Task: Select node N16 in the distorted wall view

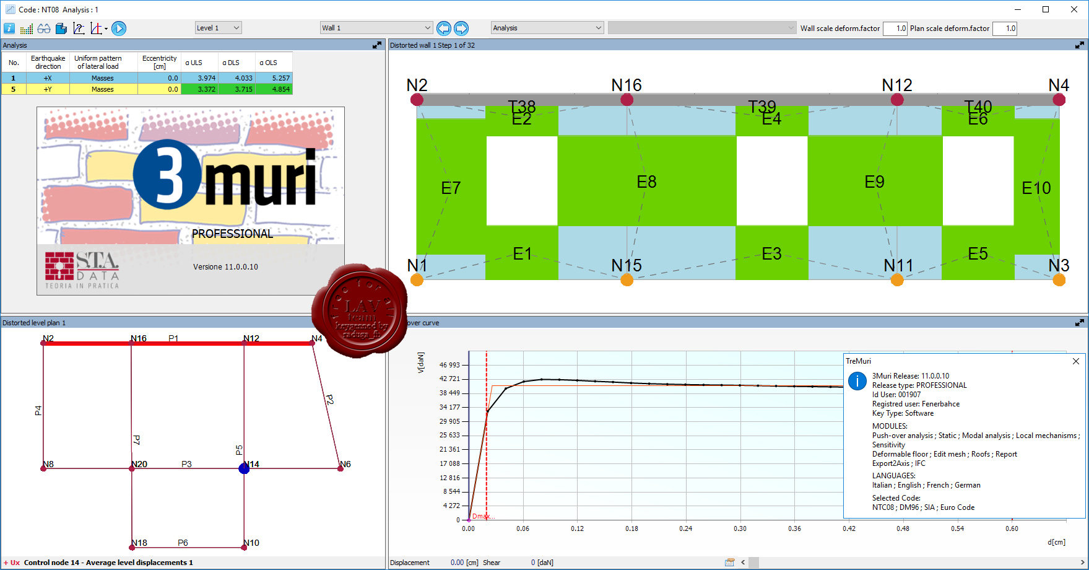Action: click(x=627, y=99)
